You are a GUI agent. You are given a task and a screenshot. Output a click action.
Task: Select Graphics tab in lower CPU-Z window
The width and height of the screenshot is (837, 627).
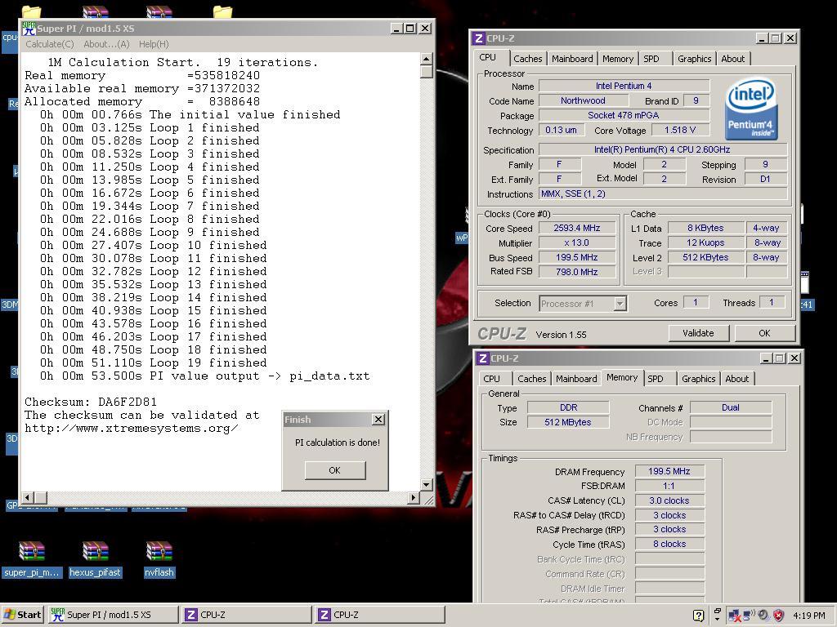(x=698, y=379)
